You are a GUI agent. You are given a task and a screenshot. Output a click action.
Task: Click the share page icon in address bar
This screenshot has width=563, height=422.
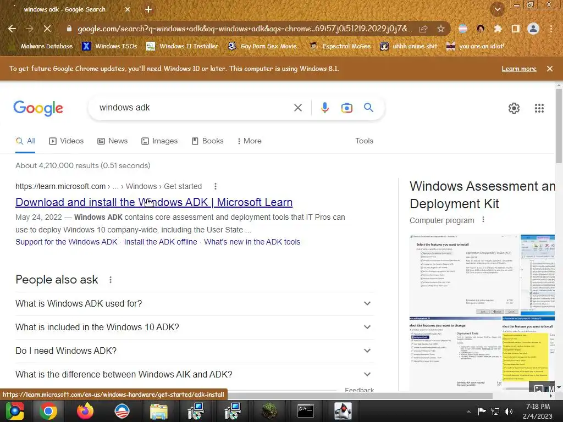click(x=424, y=29)
